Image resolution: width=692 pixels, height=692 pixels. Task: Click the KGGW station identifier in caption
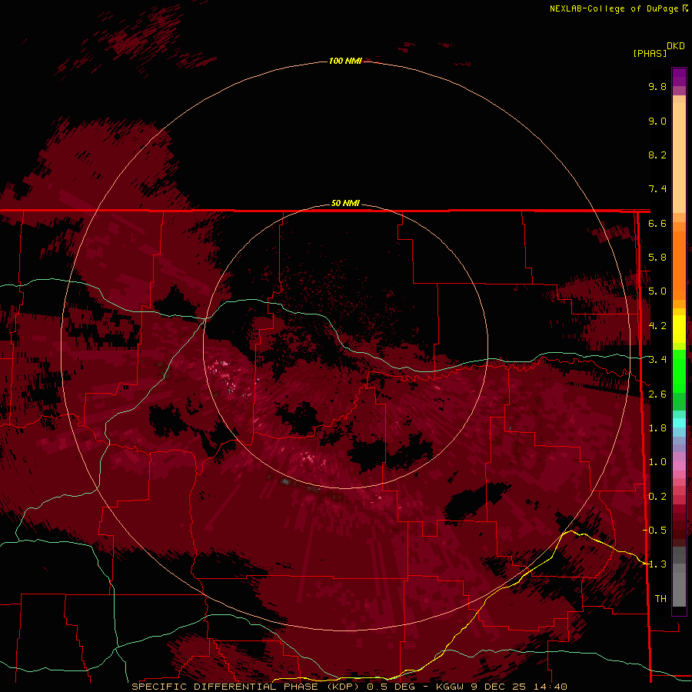(x=450, y=687)
